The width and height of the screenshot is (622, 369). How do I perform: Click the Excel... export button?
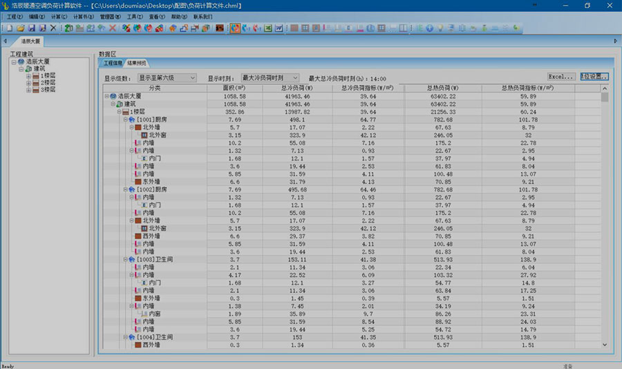click(561, 76)
